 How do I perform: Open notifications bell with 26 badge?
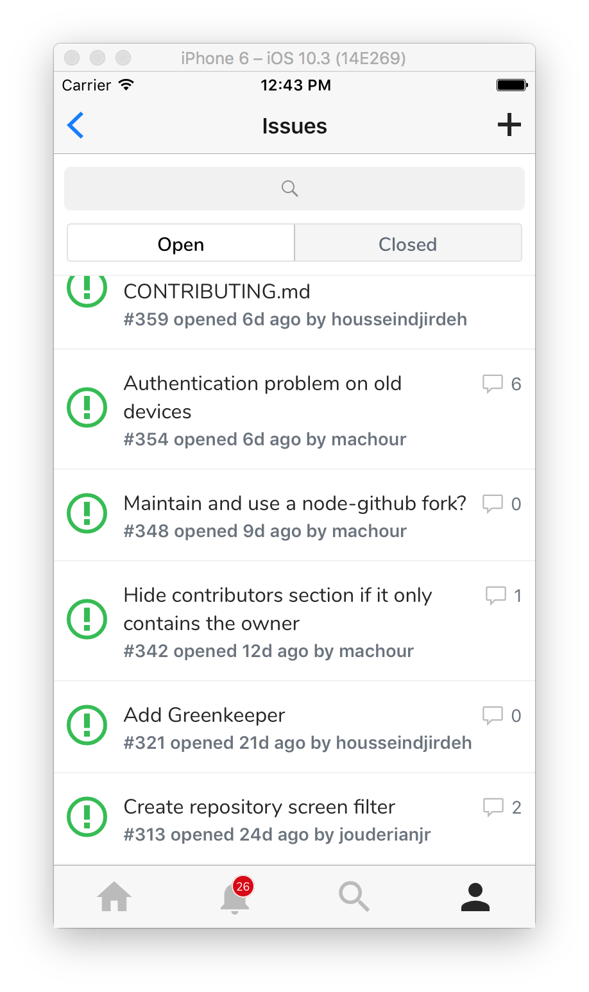tap(235, 895)
